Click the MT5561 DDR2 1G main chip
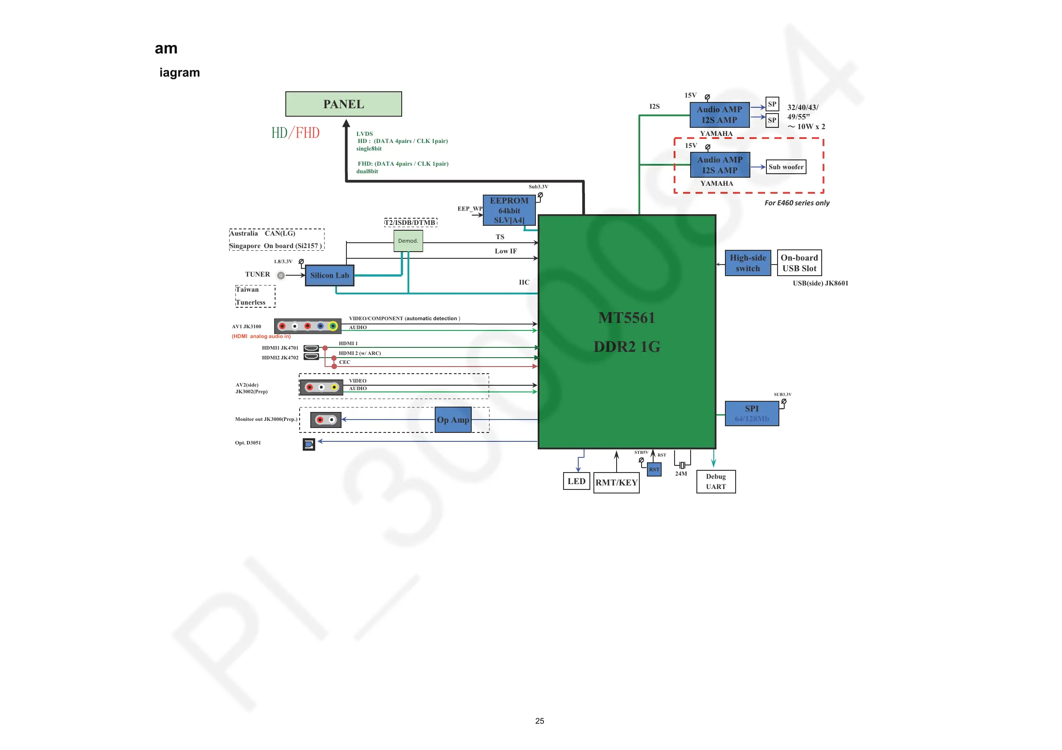Viewport: 1062px width, 750px height. click(627, 332)
